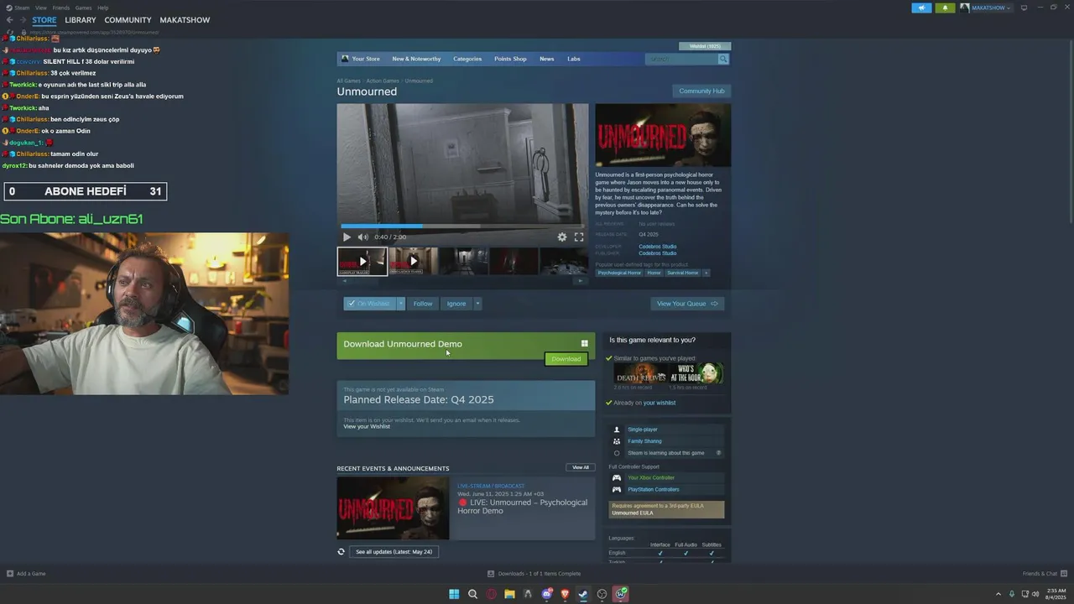1074x604 pixels.
Task: Click the Steam taskbar icon
Action: [583, 594]
